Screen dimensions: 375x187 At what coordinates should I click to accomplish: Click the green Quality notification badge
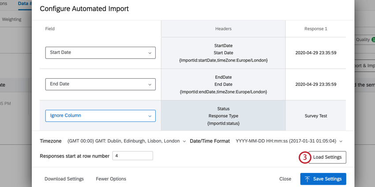[373, 40]
